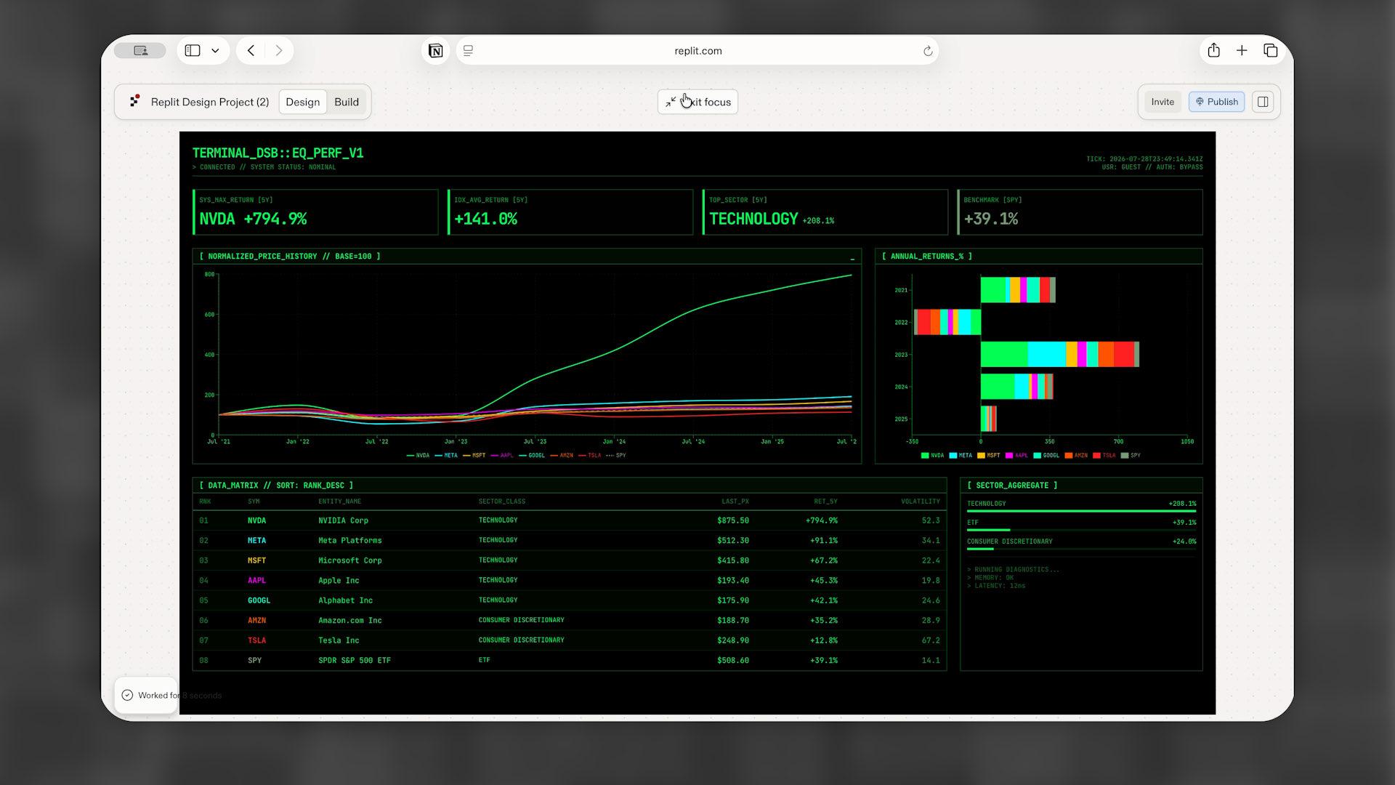Toggle the right panel layout icon

click(x=1263, y=102)
